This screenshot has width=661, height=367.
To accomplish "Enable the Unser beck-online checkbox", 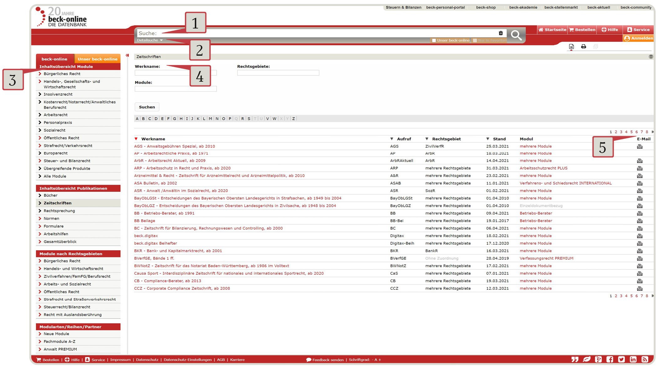I will [434, 40].
